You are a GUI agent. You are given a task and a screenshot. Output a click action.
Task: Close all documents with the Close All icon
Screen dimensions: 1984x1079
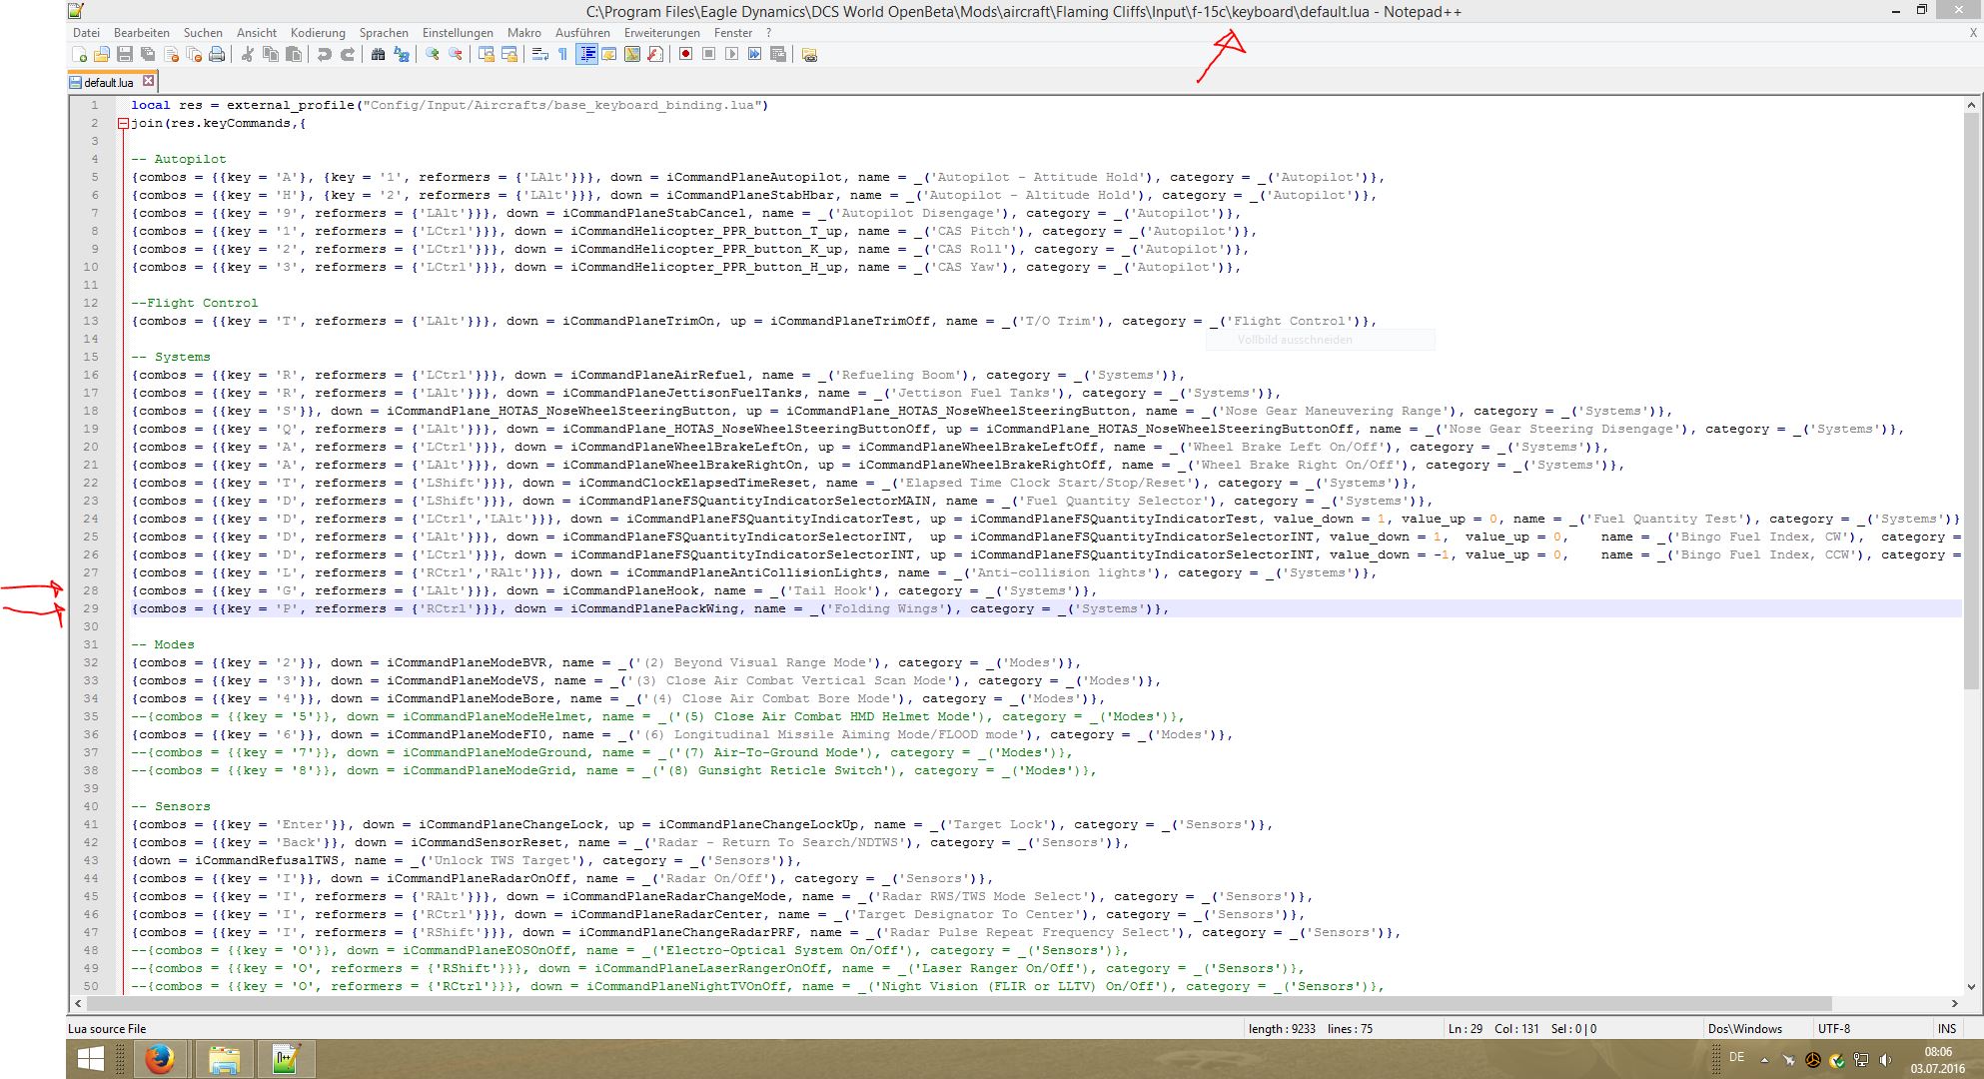tap(194, 55)
